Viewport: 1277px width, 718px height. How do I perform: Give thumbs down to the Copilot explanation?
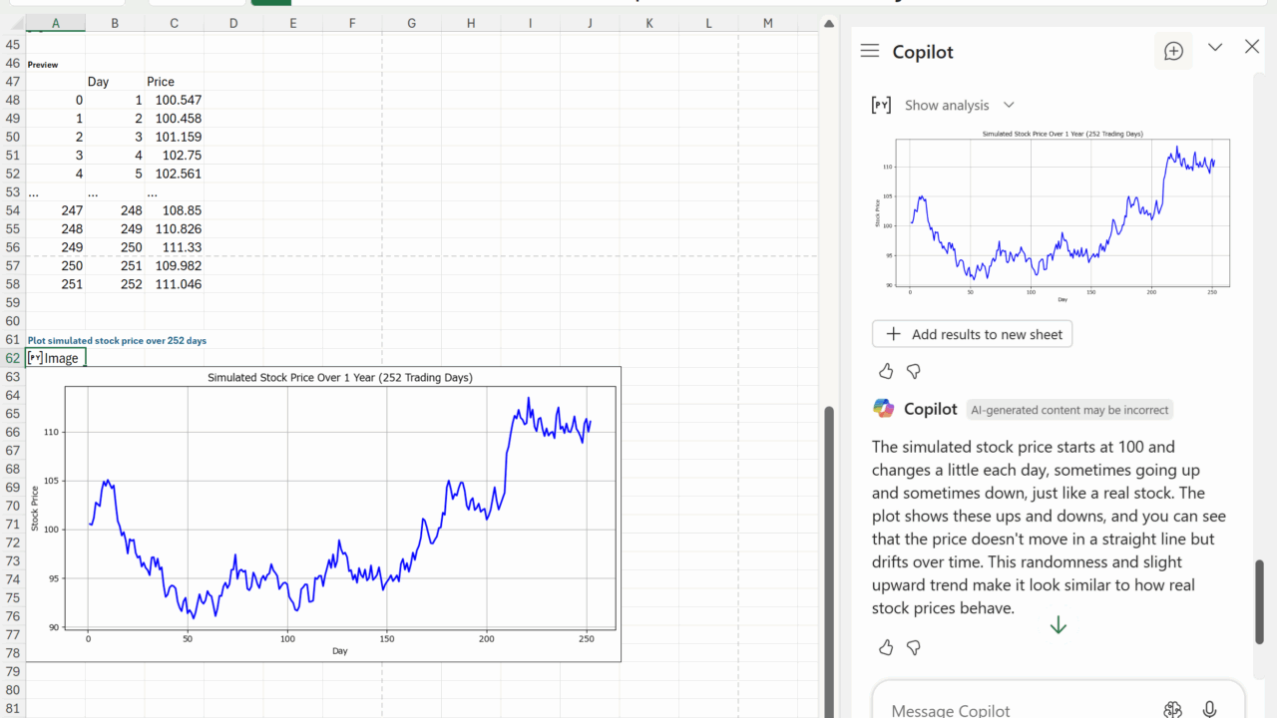[913, 647]
